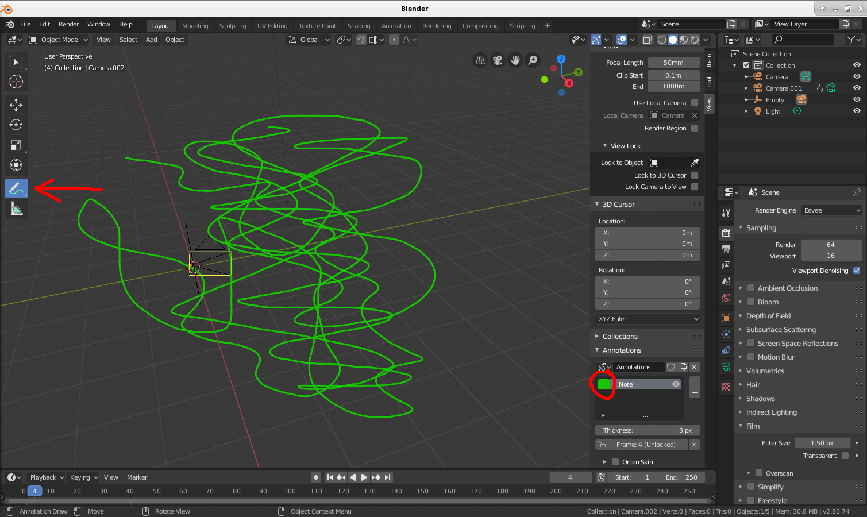Switch to Wireframe shading mode
The image size is (867, 517).
pos(662,40)
